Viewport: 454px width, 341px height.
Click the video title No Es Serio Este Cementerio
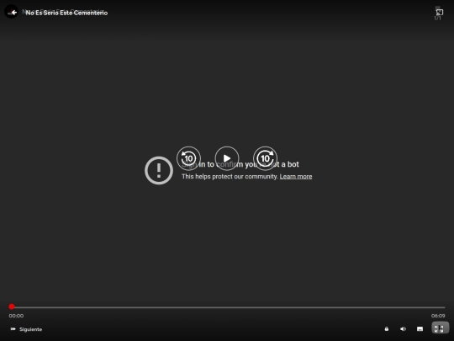(66, 13)
